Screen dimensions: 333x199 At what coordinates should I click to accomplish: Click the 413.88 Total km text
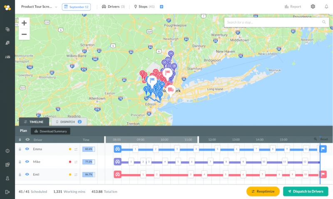tap(104, 192)
